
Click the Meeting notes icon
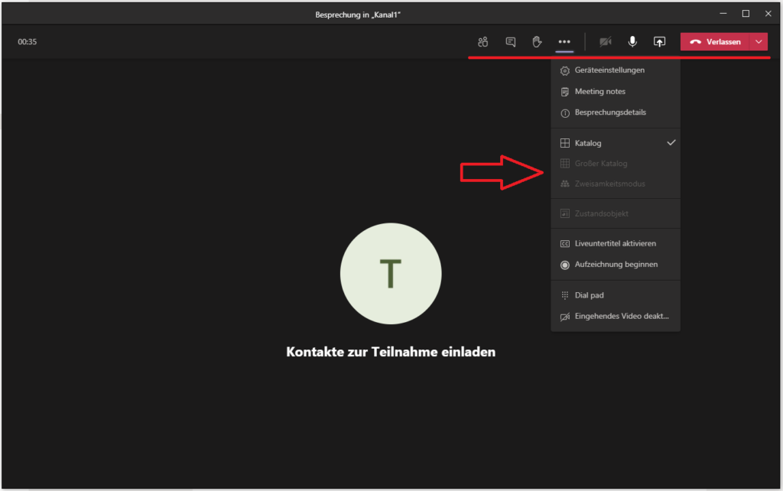click(565, 92)
